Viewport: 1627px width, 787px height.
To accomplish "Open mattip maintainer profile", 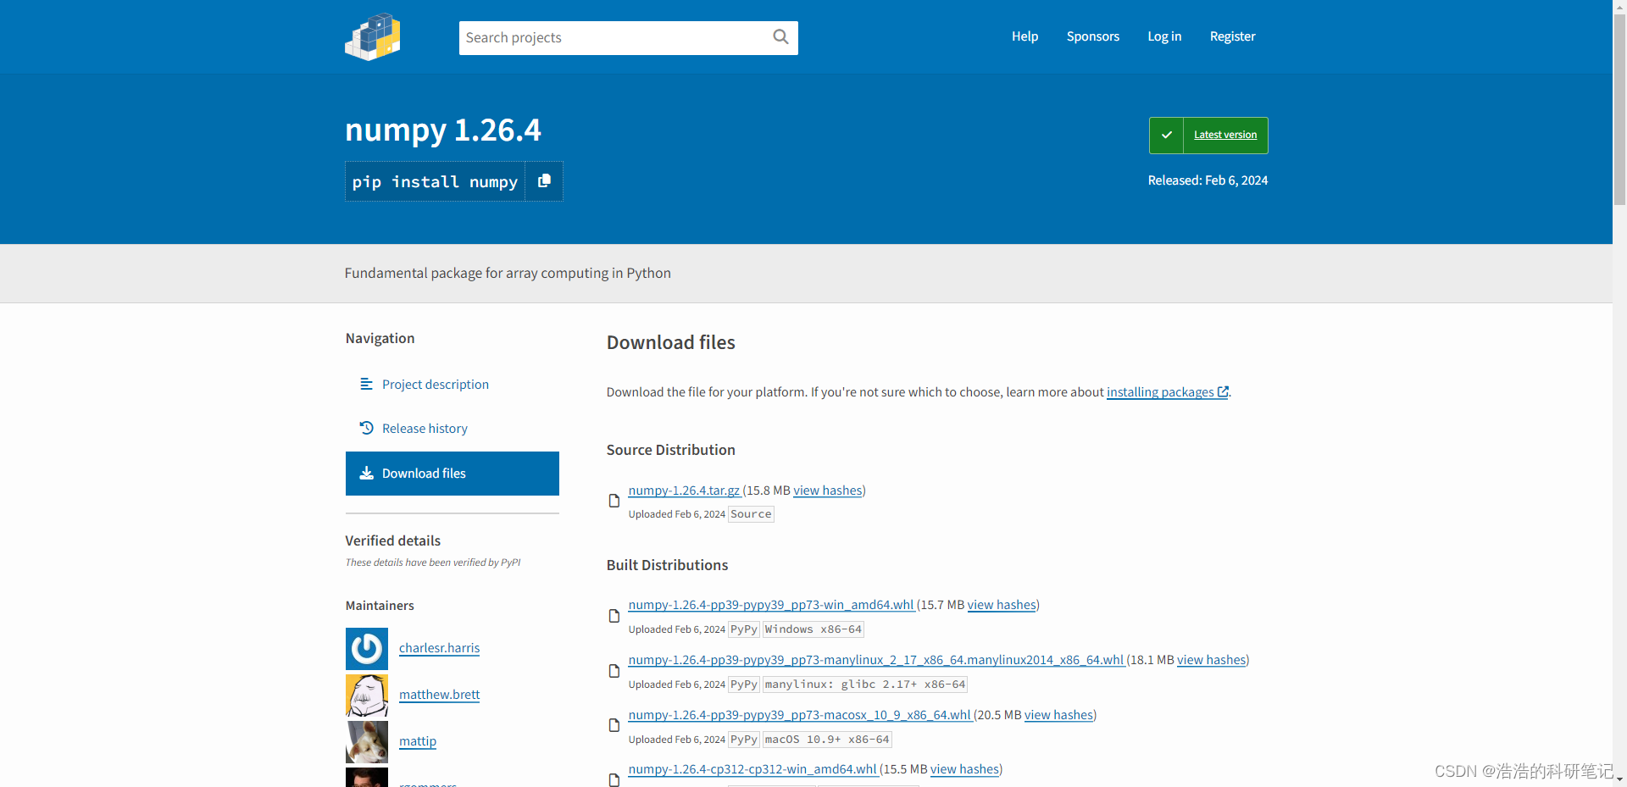I will [x=418, y=741].
